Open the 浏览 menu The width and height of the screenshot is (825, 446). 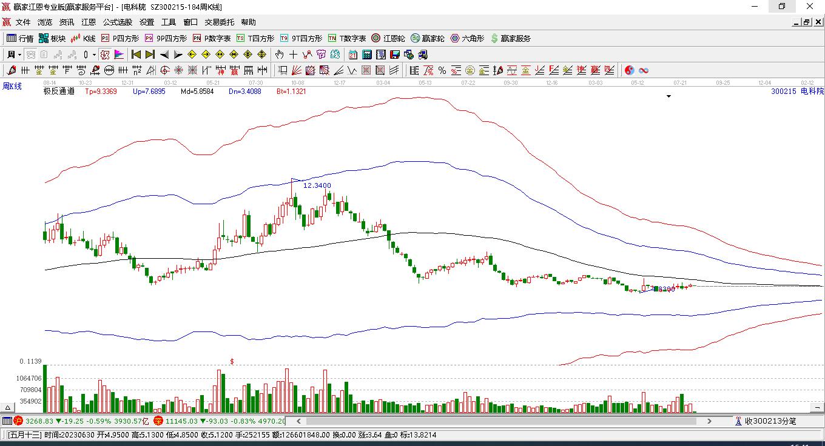(45, 22)
